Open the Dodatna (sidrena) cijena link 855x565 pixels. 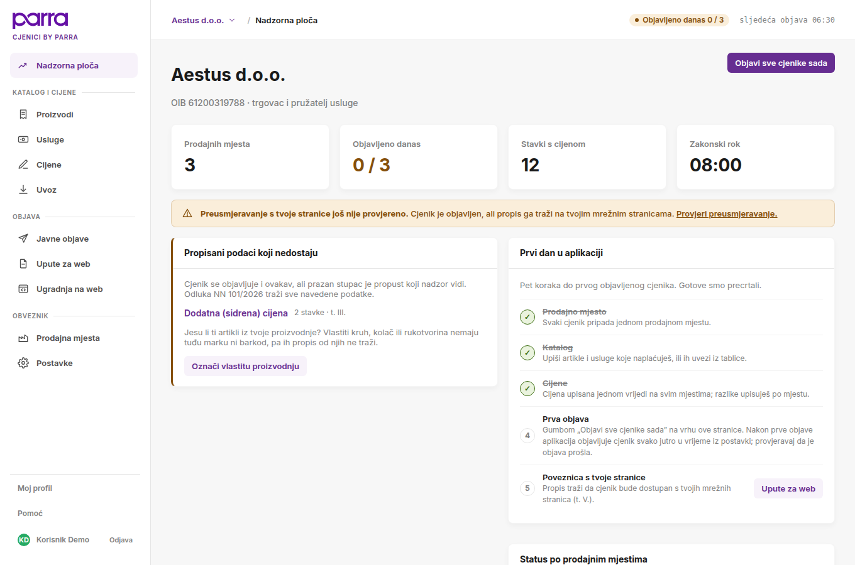pos(236,313)
